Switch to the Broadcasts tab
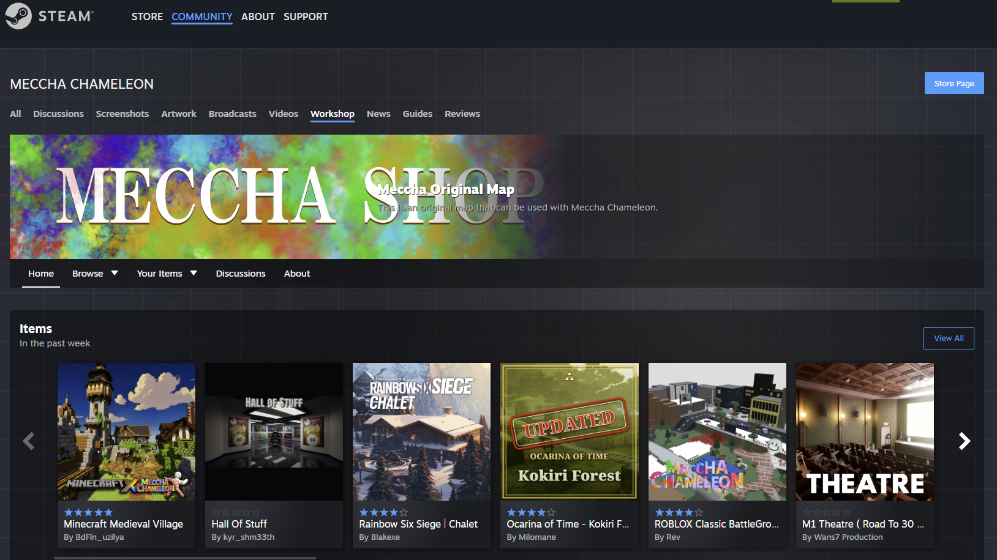Screen dimensions: 997x560 233,114
